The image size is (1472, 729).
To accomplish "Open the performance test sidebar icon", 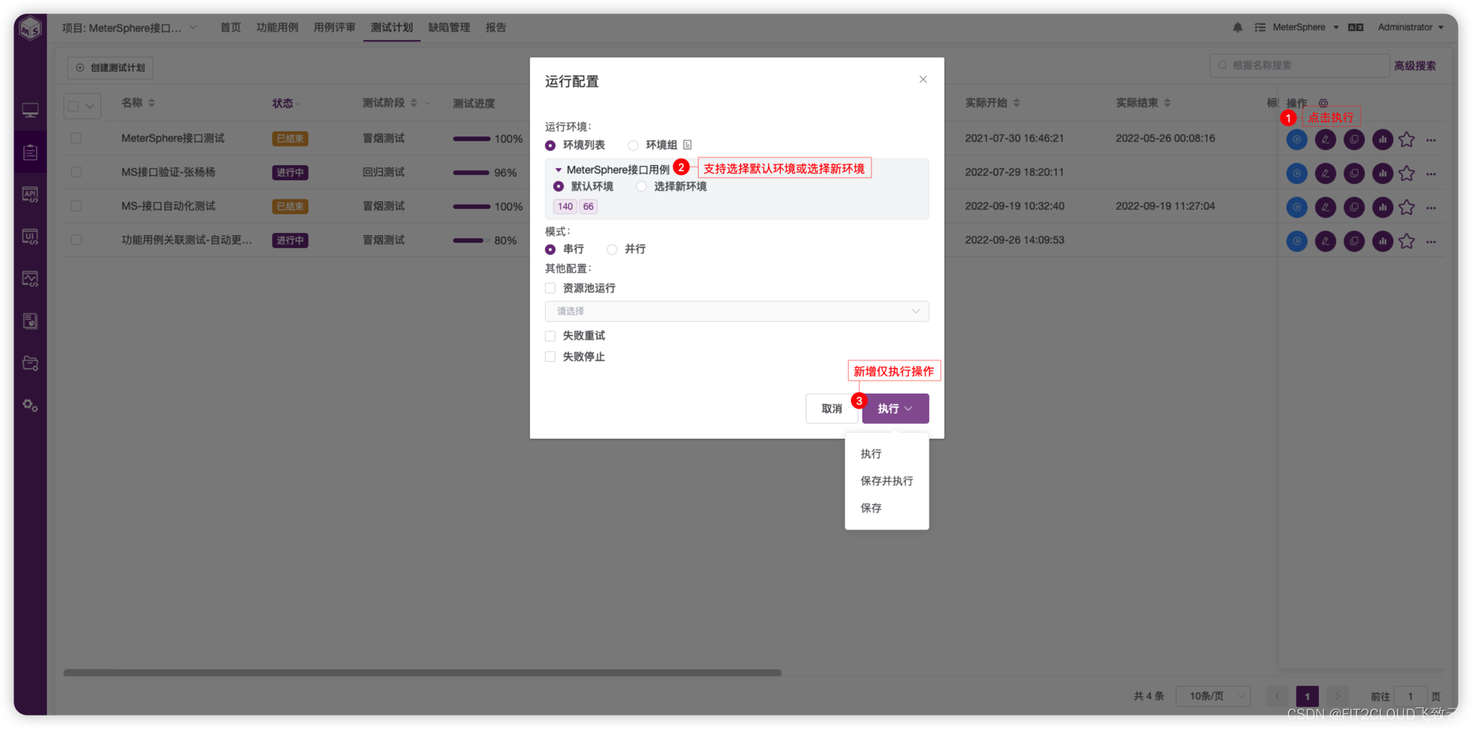I will click(x=30, y=279).
